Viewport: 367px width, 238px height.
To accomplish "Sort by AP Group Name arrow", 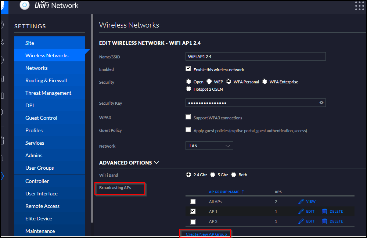I will click(243, 192).
